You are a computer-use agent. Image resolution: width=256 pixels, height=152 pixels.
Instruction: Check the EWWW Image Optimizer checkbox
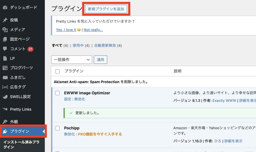[57, 93]
